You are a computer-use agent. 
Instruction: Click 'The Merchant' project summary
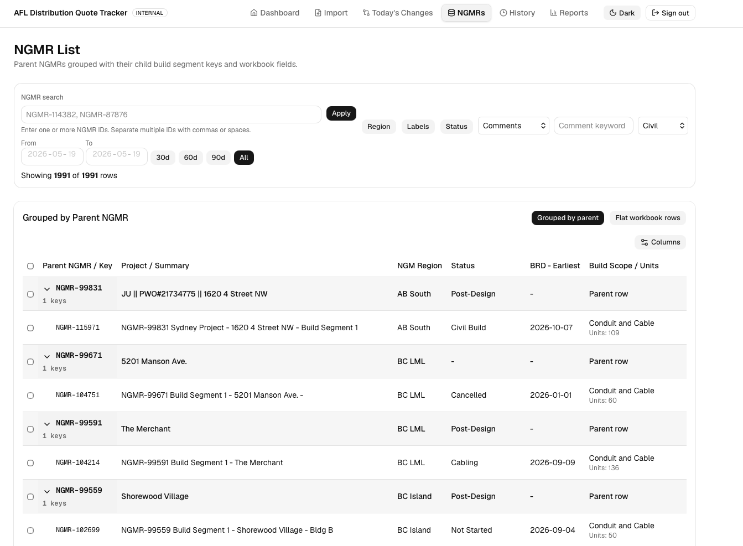[x=146, y=429]
